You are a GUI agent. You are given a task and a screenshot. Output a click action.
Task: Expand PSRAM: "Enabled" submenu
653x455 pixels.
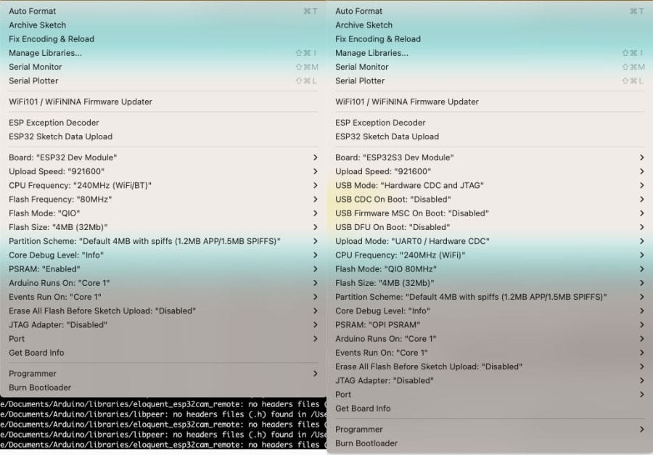coord(163,269)
